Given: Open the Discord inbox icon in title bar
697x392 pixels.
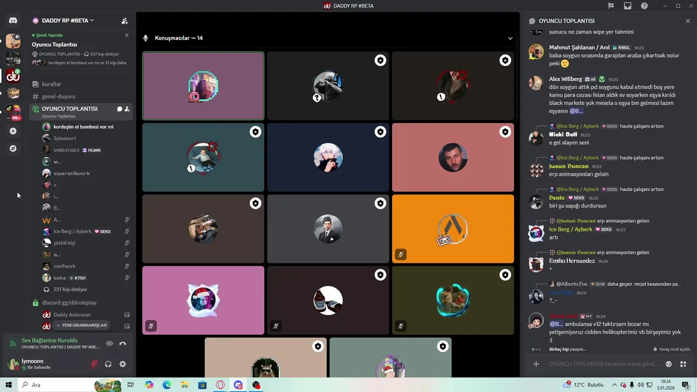Looking at the screenshot, I should [628, 6].
